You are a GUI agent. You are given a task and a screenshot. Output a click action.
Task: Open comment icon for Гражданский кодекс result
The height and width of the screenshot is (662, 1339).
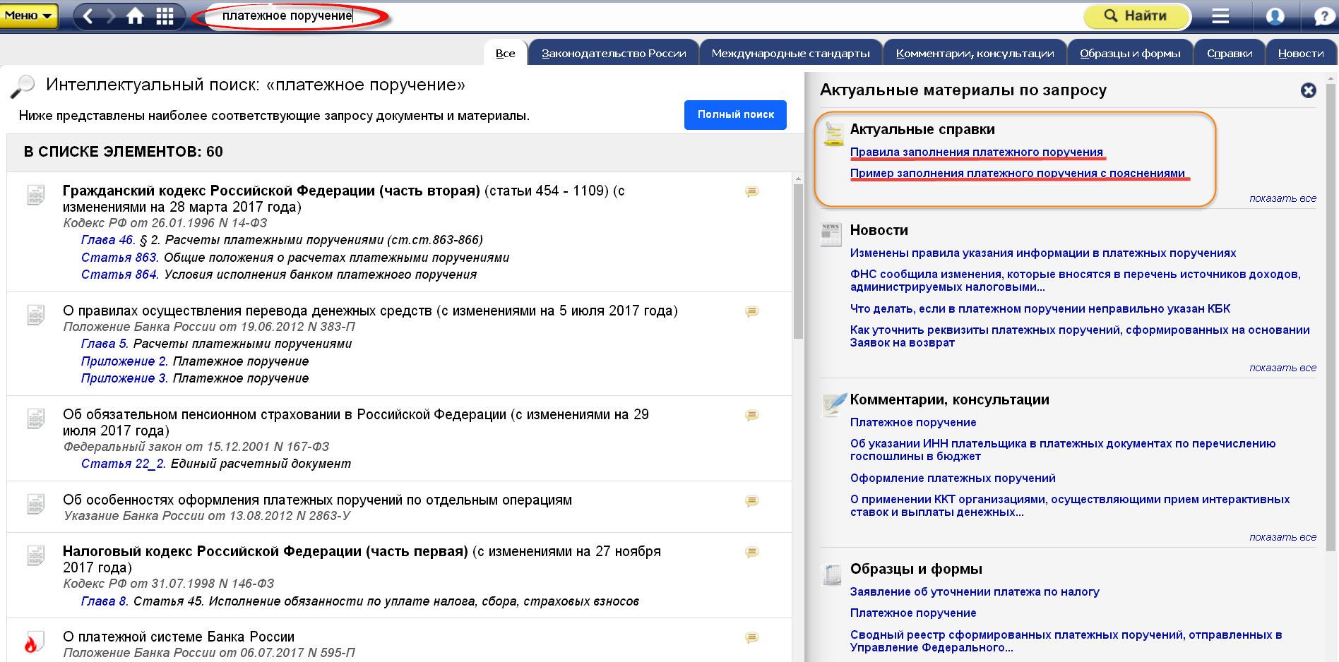[x=752, y=191]
